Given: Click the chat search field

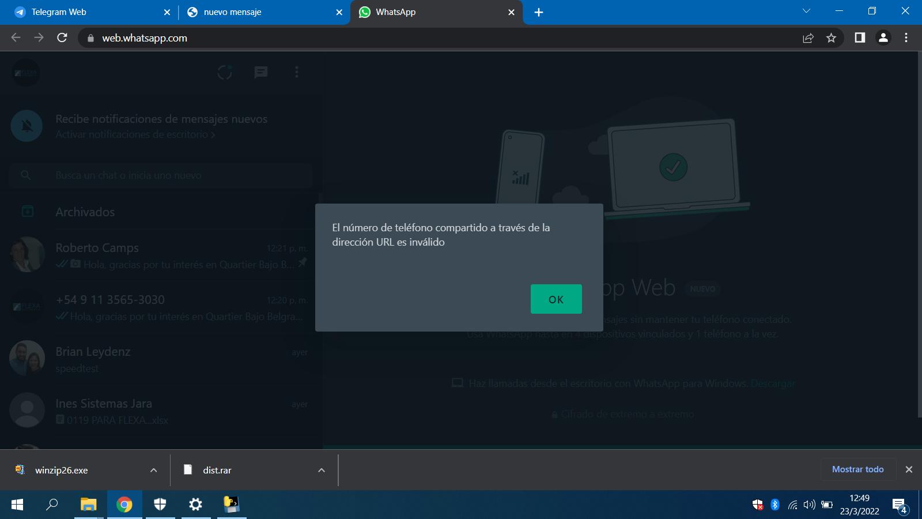Looking at the screenshot, I should [161, 175].
